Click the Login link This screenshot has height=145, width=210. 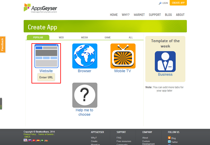165,3
